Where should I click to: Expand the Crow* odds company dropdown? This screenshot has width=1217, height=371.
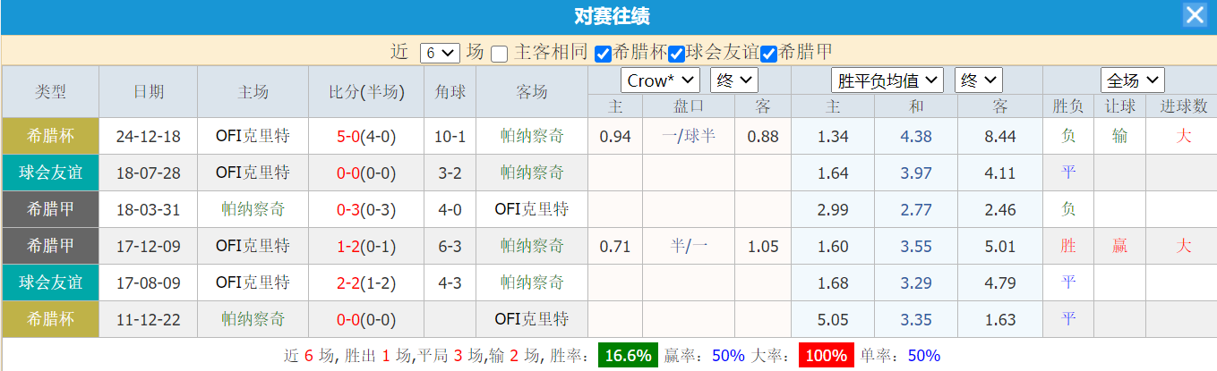coord(660,80)
